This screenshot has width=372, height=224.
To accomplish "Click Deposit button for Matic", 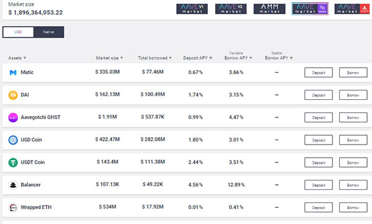I will tap(319, 73).
